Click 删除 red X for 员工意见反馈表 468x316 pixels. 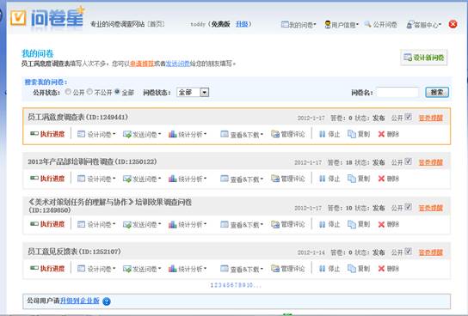[381, 269]
